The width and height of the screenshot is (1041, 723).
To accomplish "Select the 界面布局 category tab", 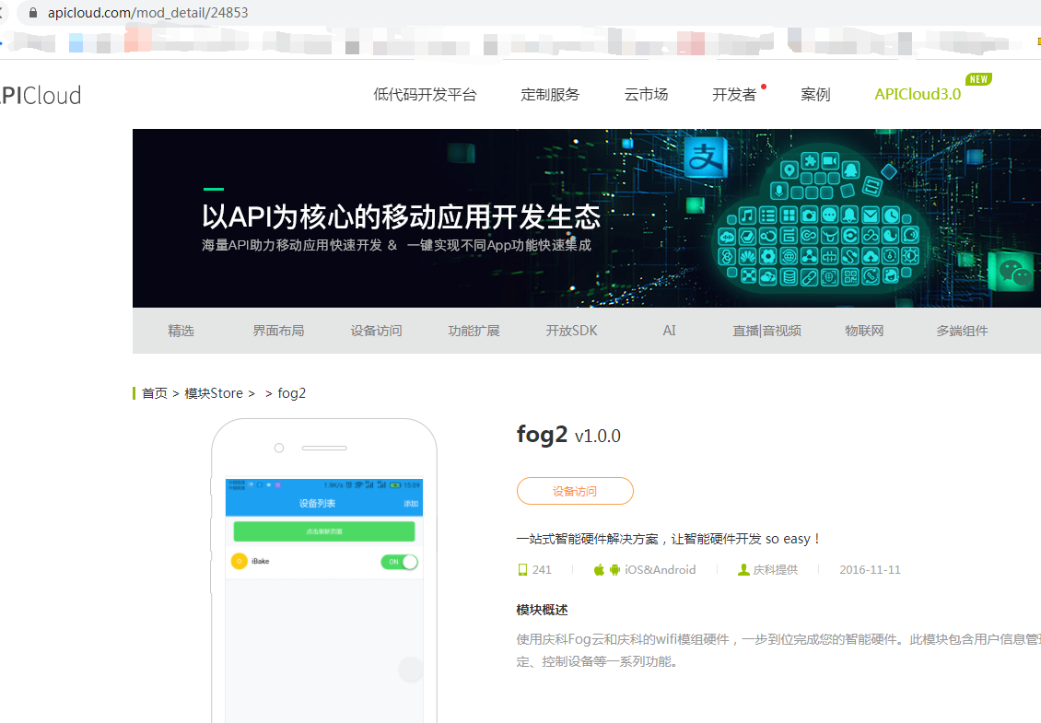I will (x=278, y=331).
